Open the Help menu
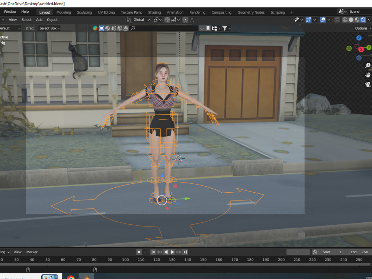The height and width of the screenshot is (279, 372). [25, 12]
